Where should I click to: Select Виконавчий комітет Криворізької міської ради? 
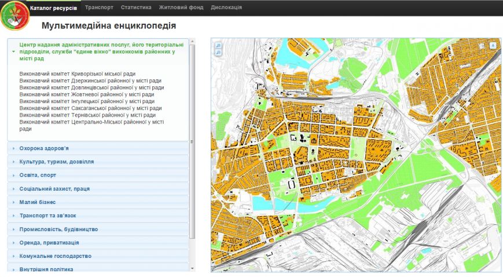[x=78, y=74]
